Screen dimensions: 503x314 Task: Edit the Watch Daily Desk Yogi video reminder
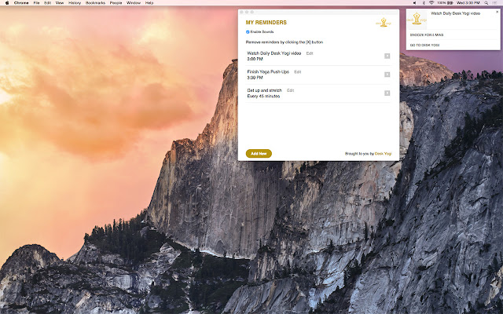coord(310,53)
